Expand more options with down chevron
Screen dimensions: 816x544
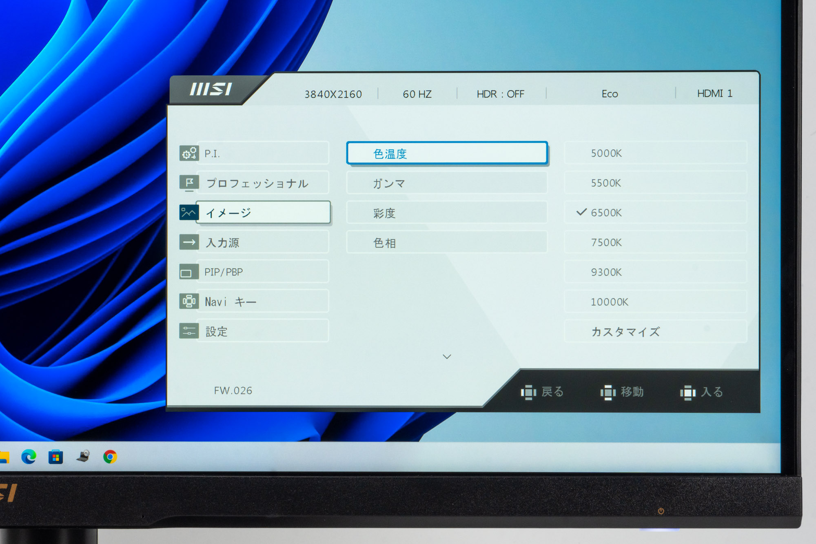[447, 357]
